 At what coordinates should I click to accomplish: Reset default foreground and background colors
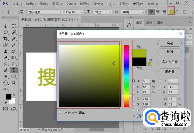point(6,103)
